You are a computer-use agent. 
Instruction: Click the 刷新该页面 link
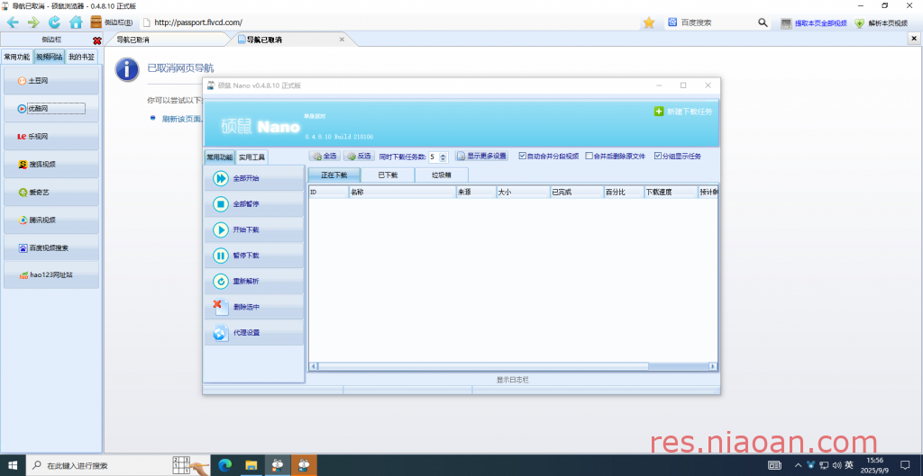[x=182, y=118]
